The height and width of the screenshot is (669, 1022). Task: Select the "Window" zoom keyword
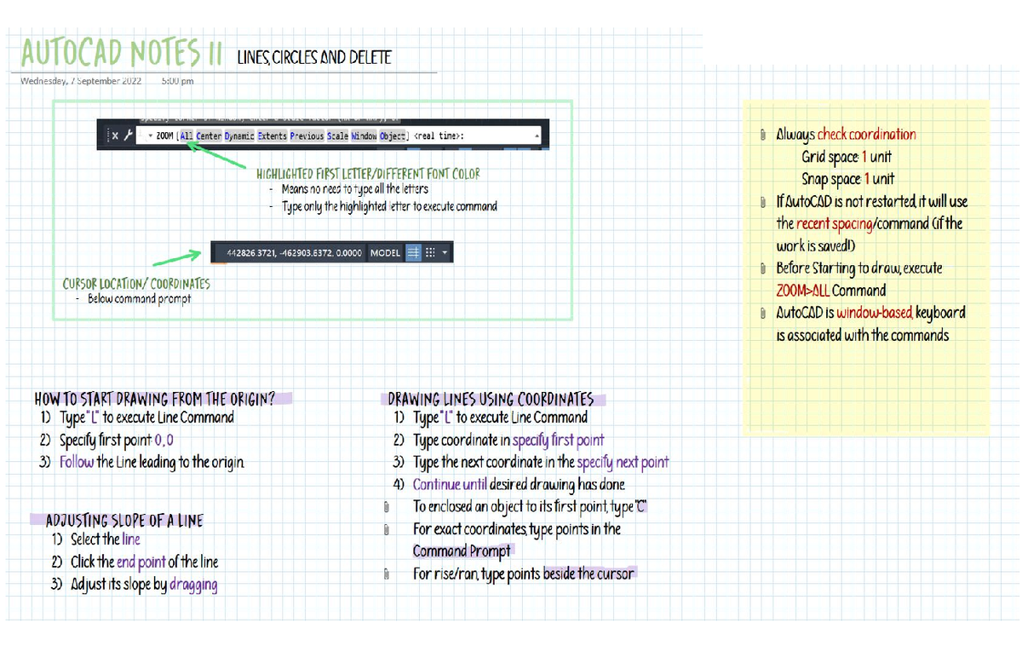(x=364, y=136)
